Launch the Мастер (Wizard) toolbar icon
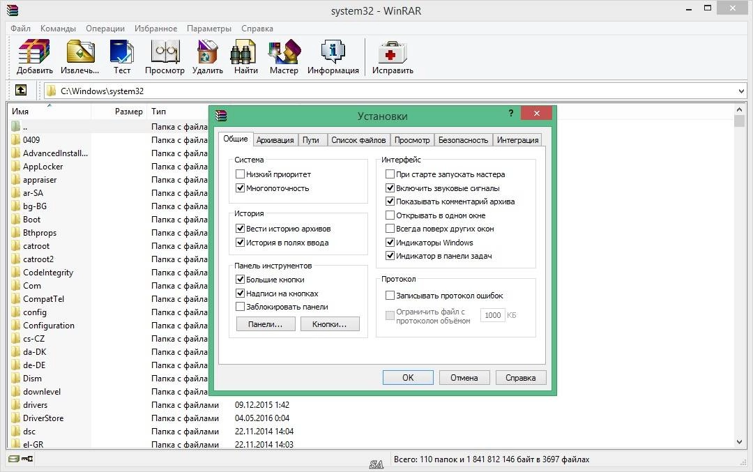Screen dimensions: 753x472 click(x=284, y=52)
